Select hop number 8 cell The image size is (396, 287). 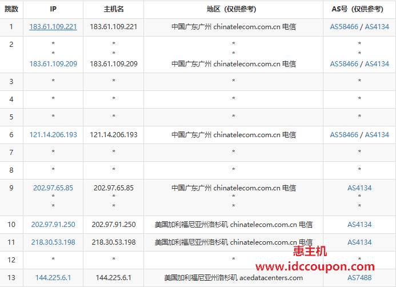pyautogui.click(x=11, y=170)
